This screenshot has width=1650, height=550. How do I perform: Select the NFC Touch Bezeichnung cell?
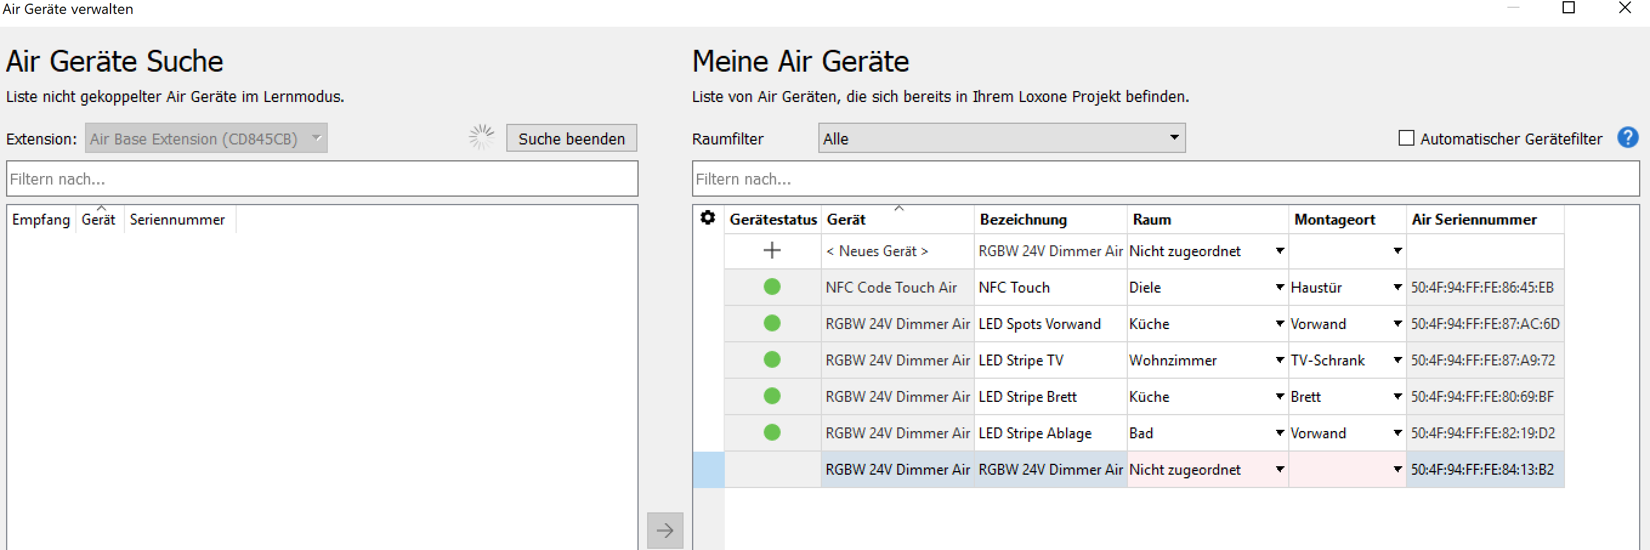coord(1050,288)
